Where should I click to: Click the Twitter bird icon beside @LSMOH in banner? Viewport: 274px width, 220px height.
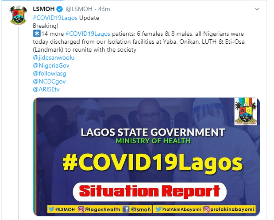(x=51, y=209)
